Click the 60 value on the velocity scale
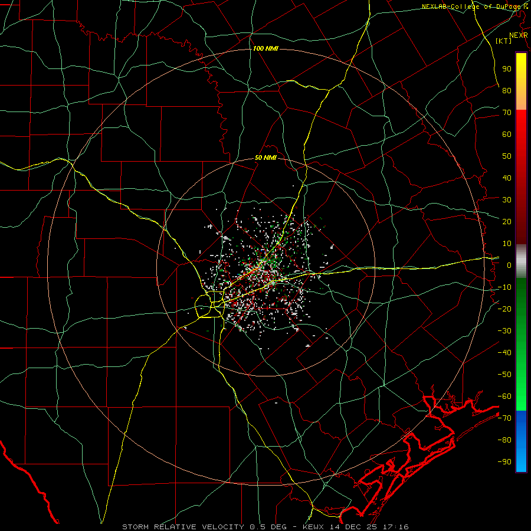The image size is (531, 531). tap(507, 134)
